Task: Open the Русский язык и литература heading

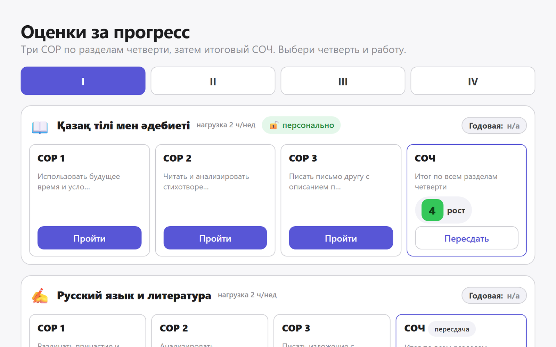Action: [134, 295]
